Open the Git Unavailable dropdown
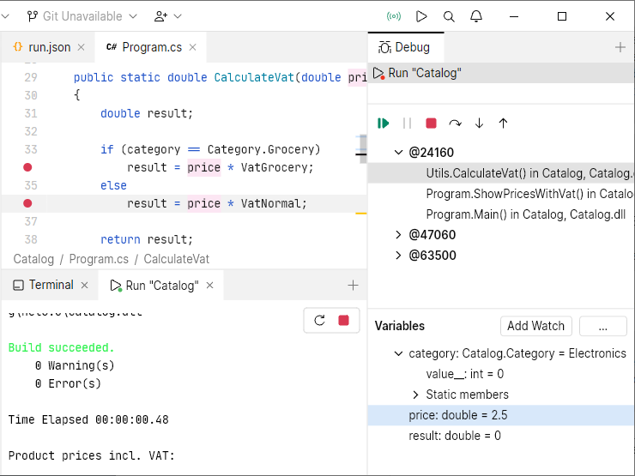This screenshot has height=476, width=635. click(x=82, y=16)
